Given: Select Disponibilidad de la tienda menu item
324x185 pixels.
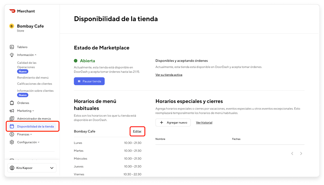Looking at the screenshot, I should coord(32,126).
